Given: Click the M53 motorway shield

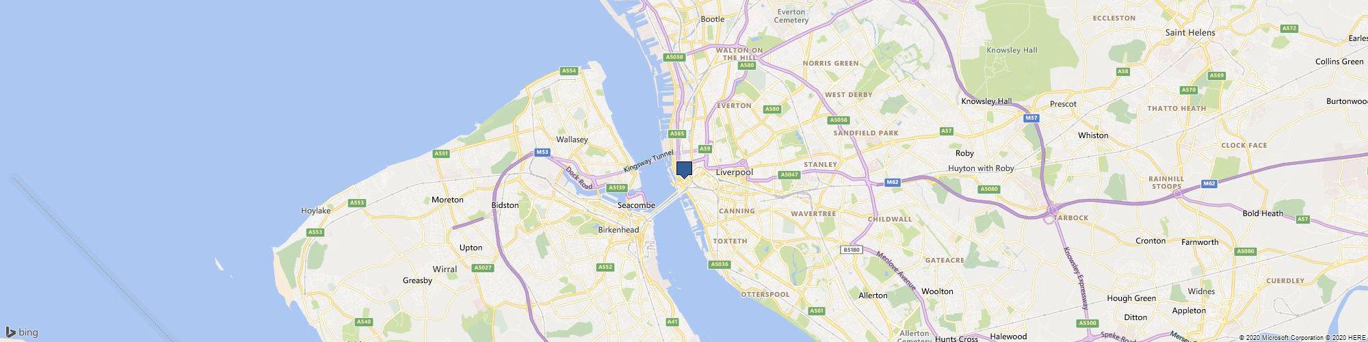Looking at the screenshot, I should pyautogui.click(x=542, y=152).
